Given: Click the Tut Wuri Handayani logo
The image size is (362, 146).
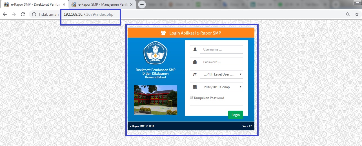Looking at the screenshot, I should tap(156, 53).
